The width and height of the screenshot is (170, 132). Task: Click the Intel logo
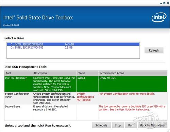pos(159,17)
